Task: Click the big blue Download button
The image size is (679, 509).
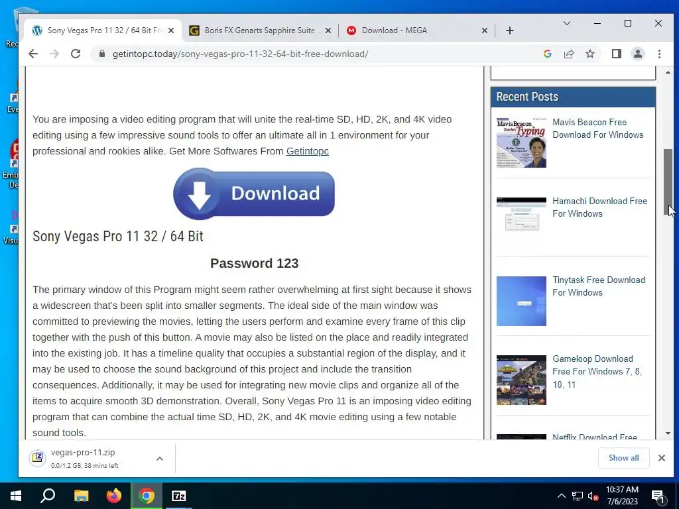Action: pyautogui.click(x=254, y=194)
